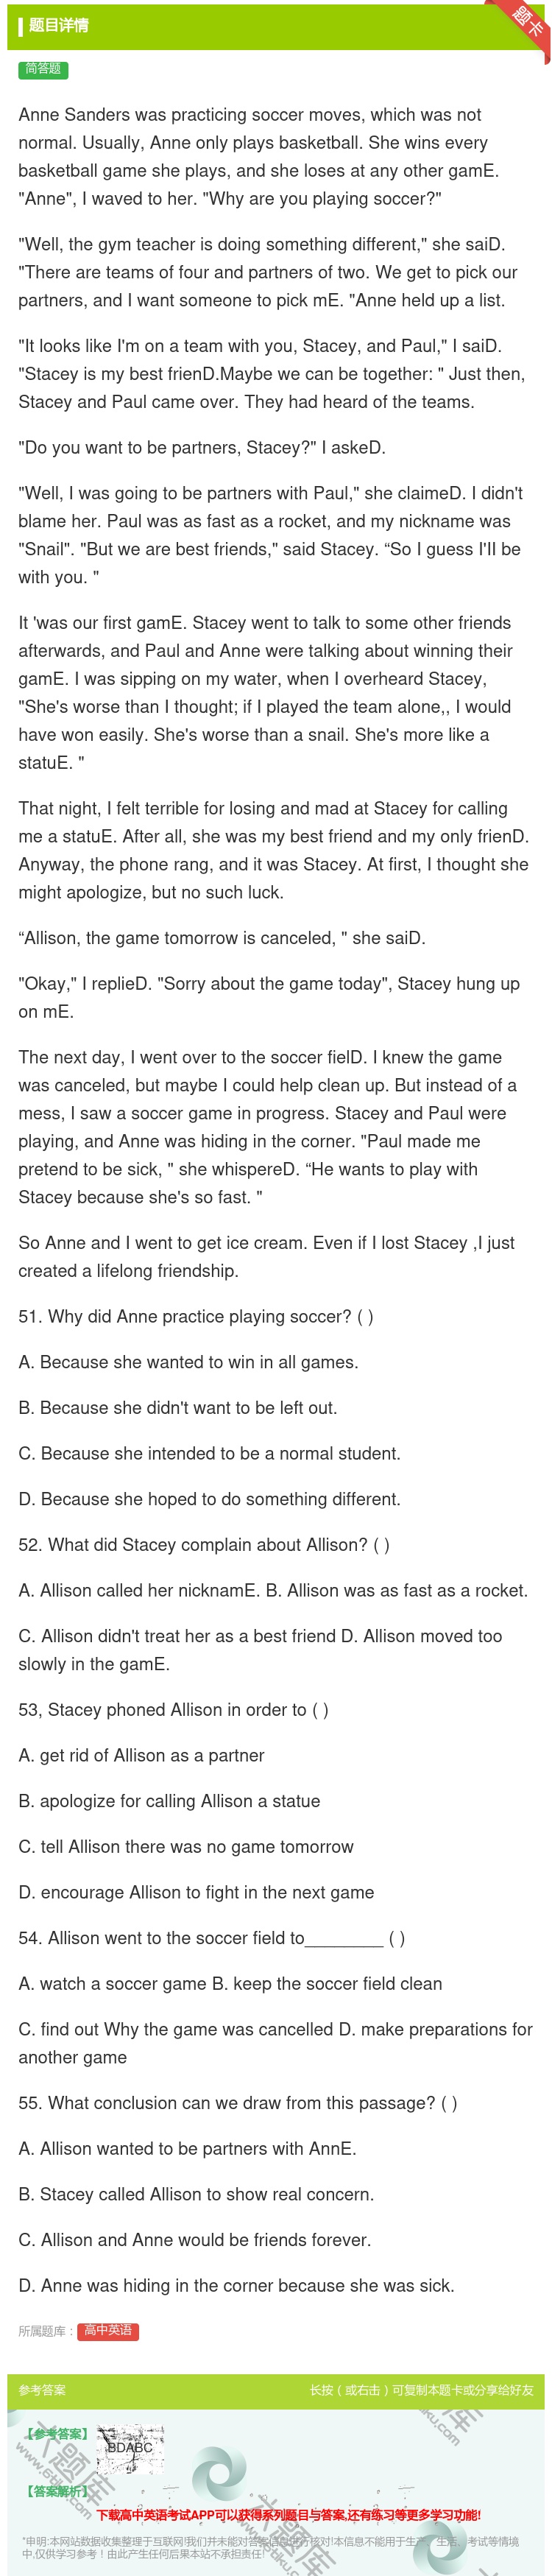The image size is (552, 2576).
Task: Click the answer blank of question 52
Action: pyautogui.click(x=381, y=1544)
